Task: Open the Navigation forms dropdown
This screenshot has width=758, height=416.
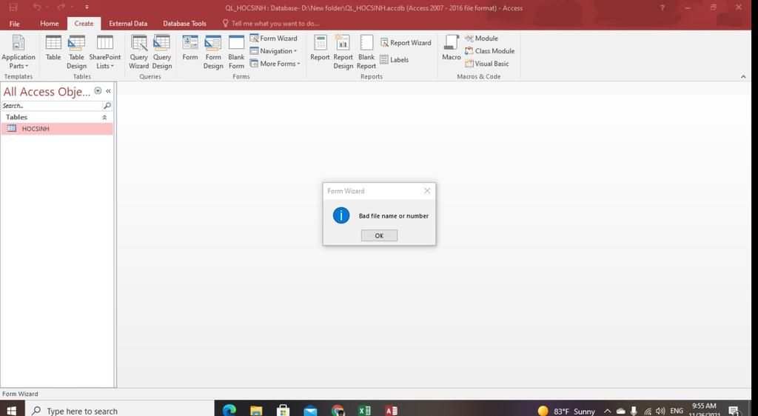Action: (274, 51)
